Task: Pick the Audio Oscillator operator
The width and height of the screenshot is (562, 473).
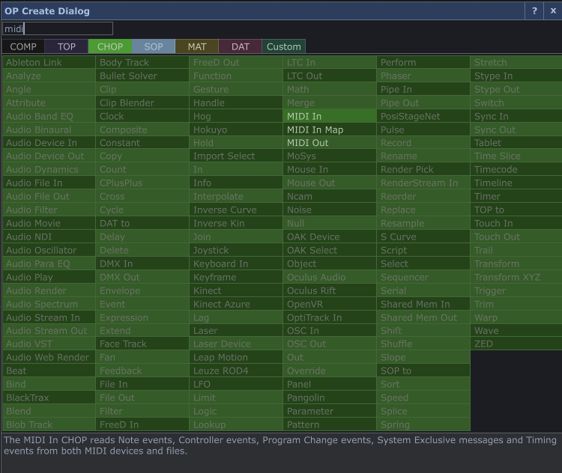Action: tap(49, 250)
